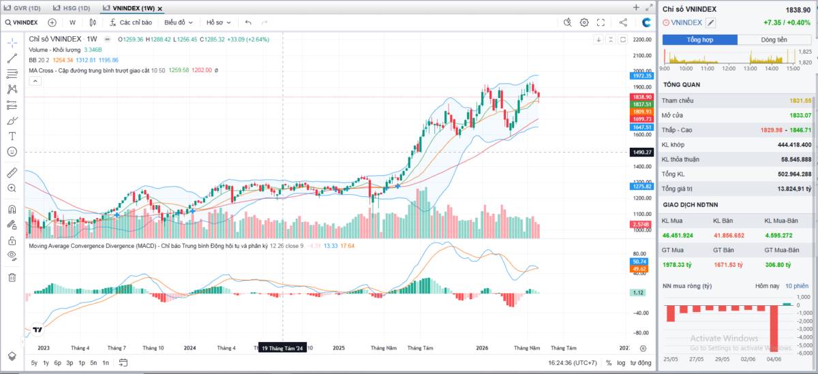Open Các chỉ báo indicators dialog
This screenshot has width=818, height=374.
[132, 22]
